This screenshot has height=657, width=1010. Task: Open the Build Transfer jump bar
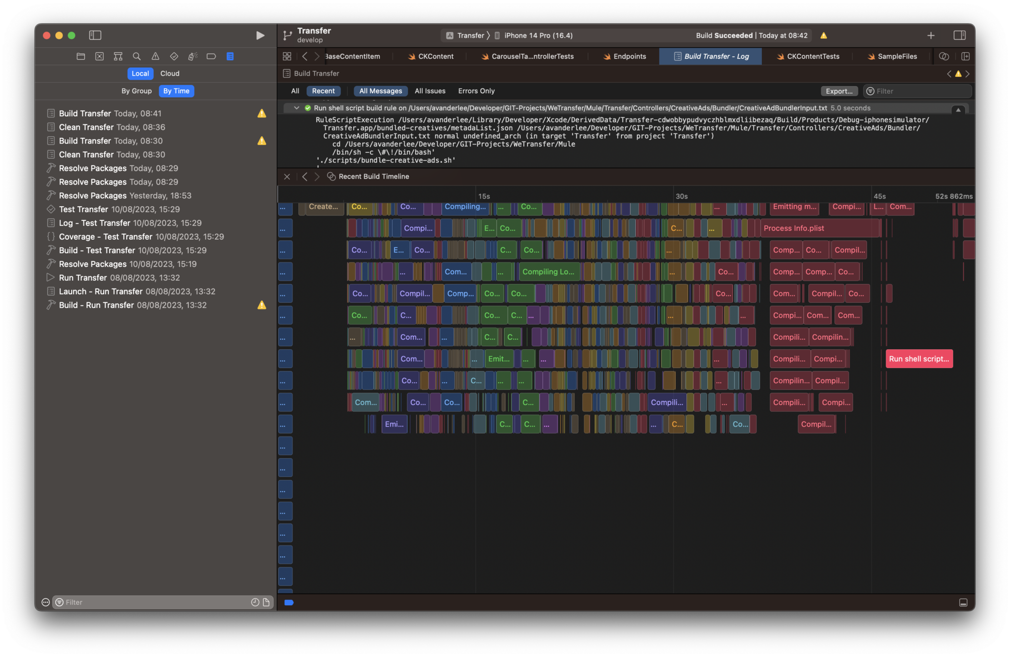311,73
